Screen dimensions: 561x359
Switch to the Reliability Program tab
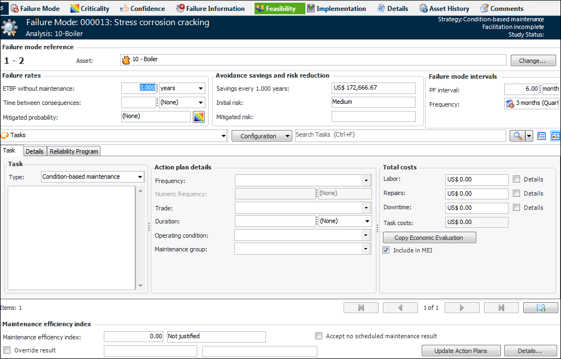tap(74, 151)
